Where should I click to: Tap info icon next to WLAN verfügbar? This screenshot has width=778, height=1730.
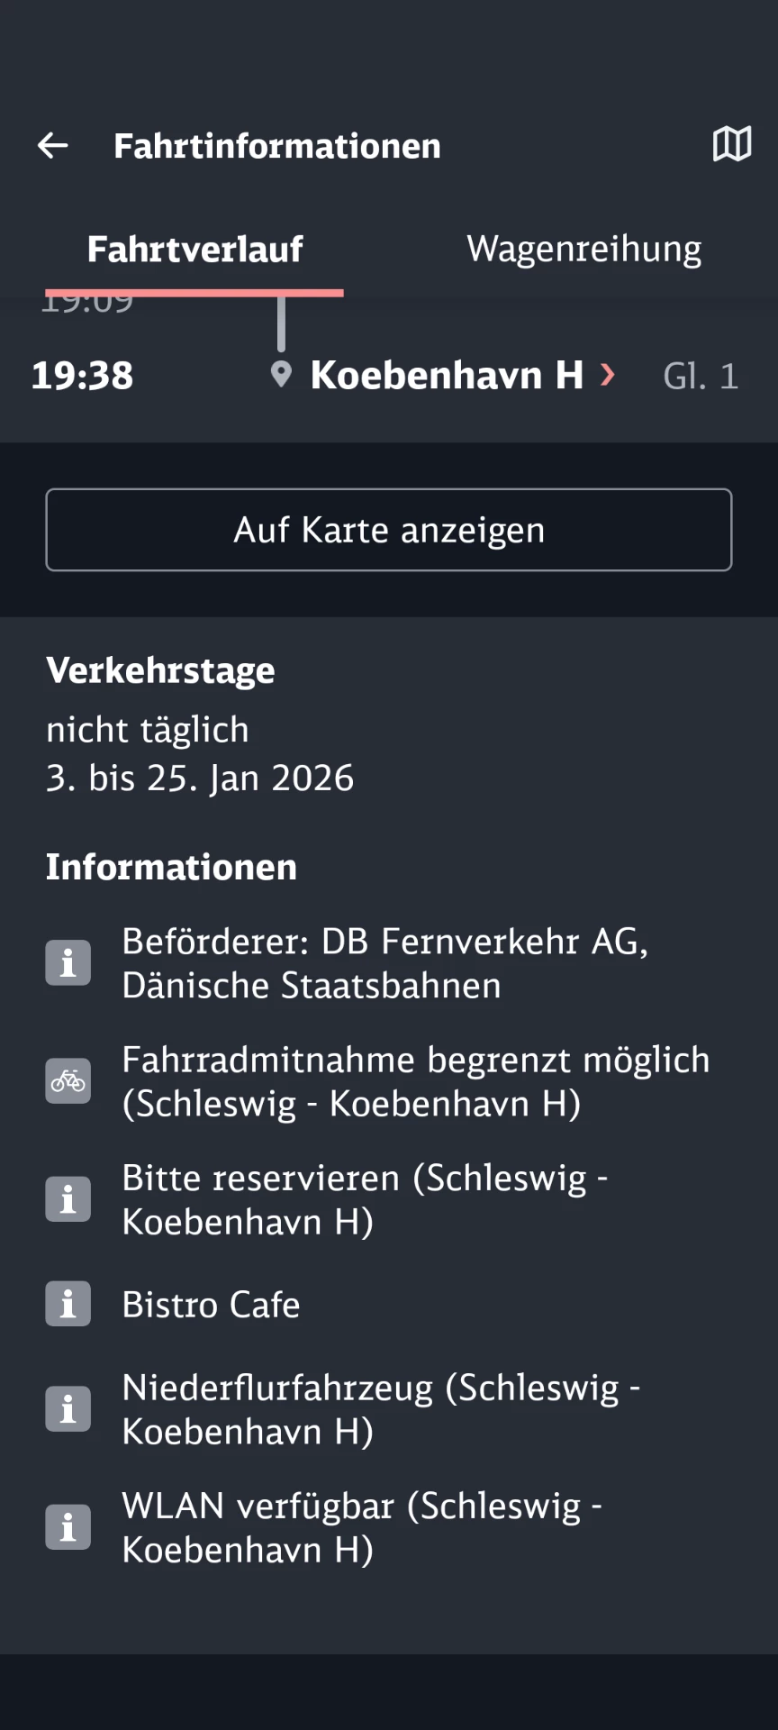68,1527
